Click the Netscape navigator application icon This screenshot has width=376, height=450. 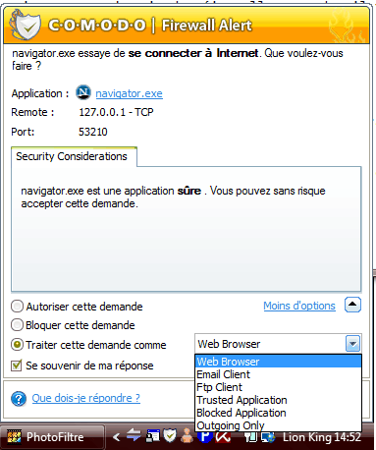tap(83, 92)
